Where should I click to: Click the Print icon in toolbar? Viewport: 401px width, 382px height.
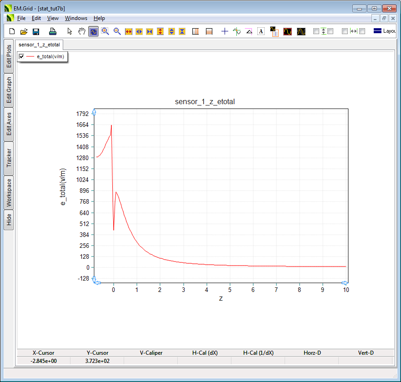coord(53,31)
